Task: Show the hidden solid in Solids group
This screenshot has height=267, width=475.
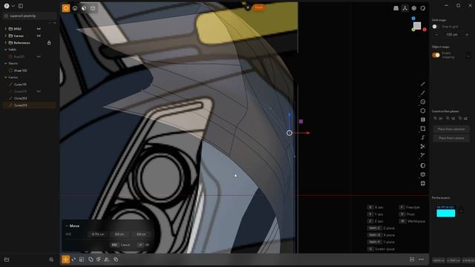Action: pos(39,56)
